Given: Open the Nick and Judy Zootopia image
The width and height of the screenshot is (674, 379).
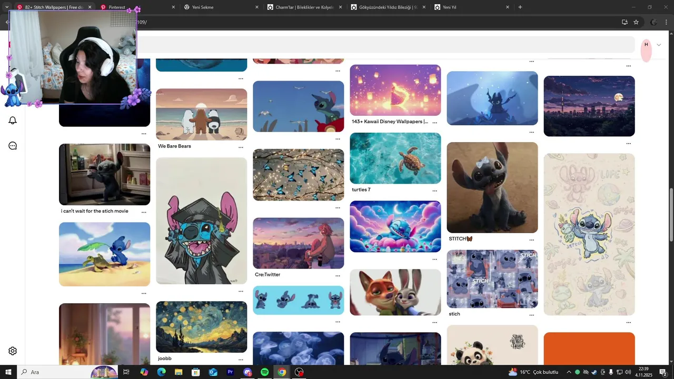Looking at the screenshot, I should 395,293.
